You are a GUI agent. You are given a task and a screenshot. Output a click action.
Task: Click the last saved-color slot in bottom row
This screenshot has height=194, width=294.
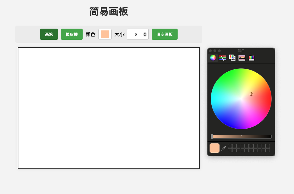(x=268, y=150)
